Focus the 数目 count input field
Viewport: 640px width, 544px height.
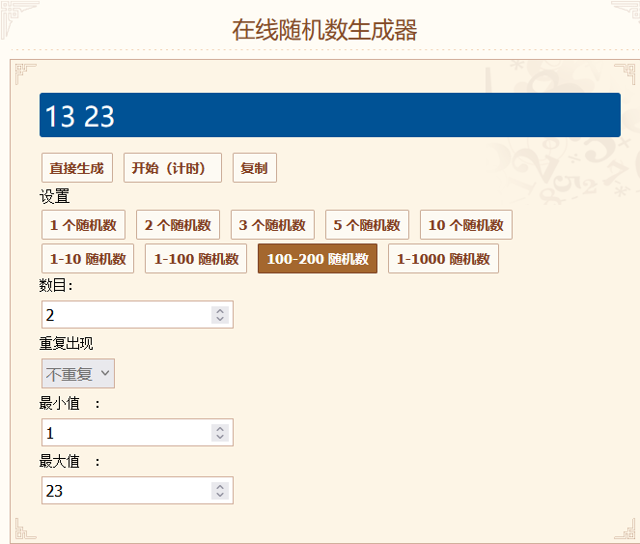[137, 315]
